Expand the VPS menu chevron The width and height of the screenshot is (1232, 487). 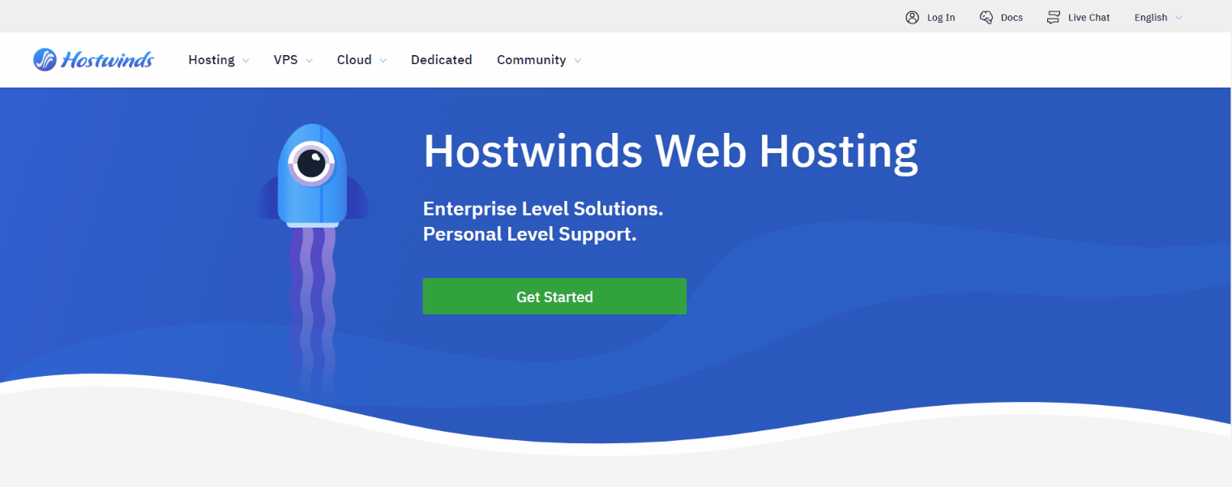(x=309, y=61)
